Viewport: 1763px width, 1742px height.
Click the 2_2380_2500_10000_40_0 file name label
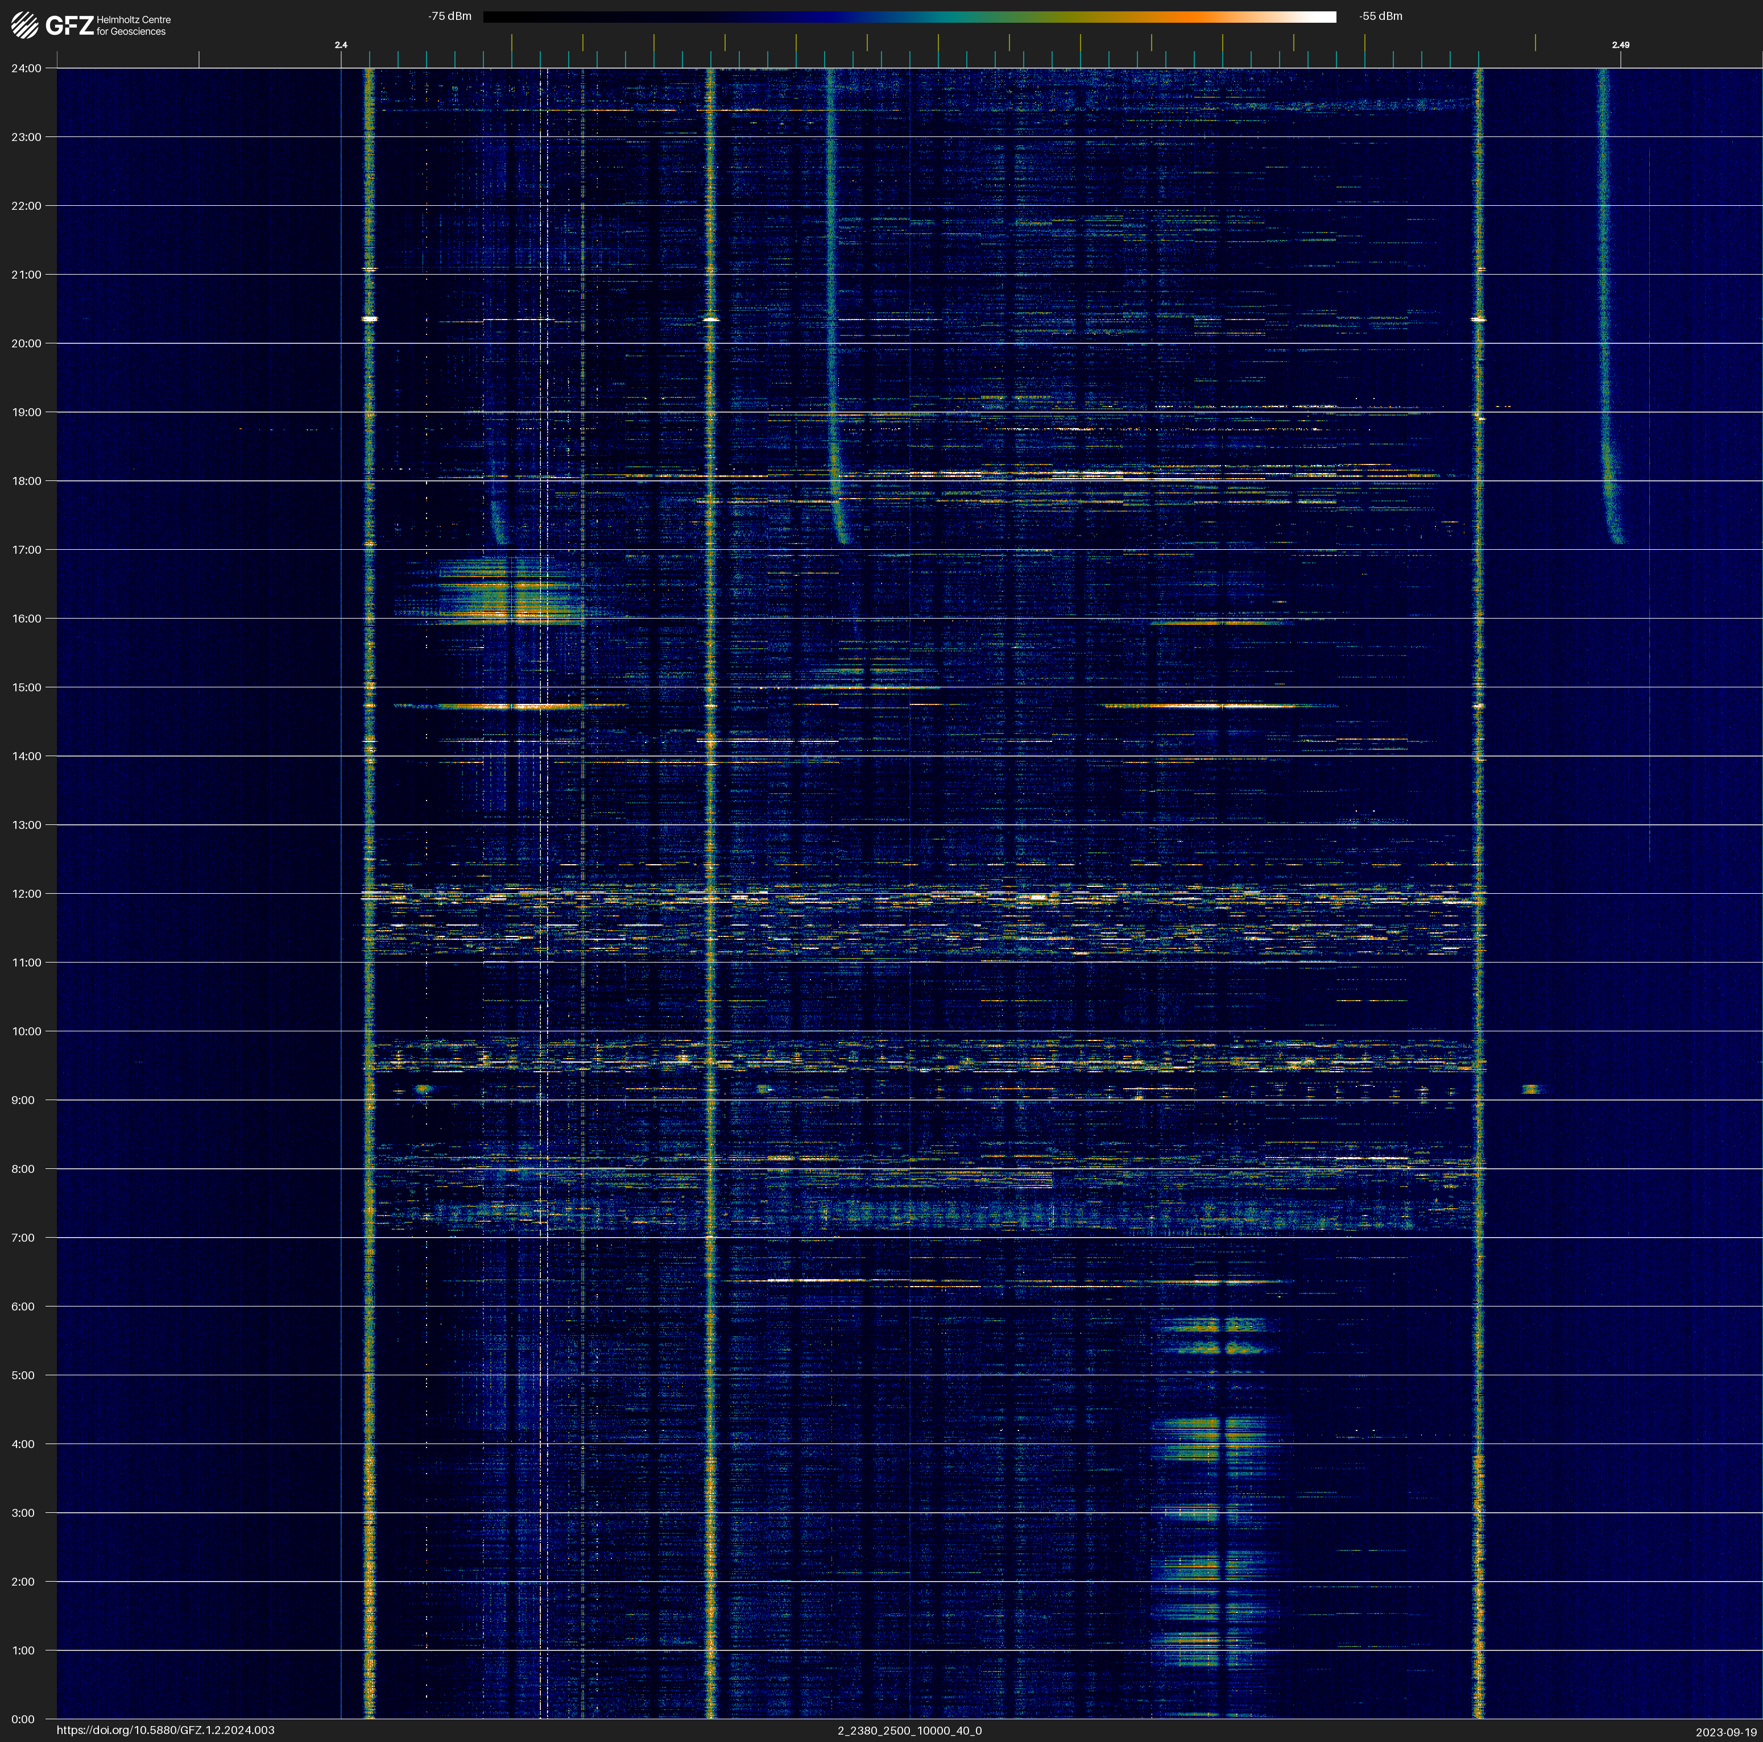point(909,1730)
